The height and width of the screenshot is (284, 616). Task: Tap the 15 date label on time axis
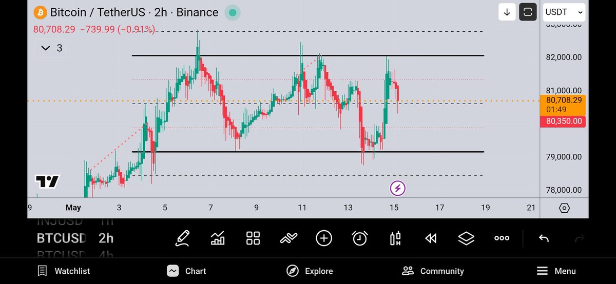click(394, 208)
